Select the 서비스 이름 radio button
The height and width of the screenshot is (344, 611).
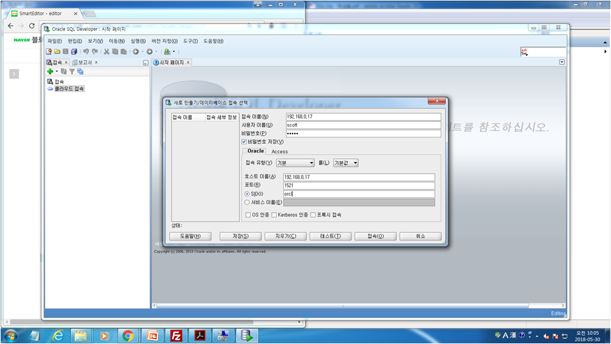click(247, 203)
